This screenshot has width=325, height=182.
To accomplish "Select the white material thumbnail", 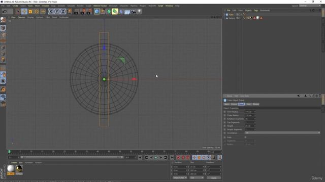I will pos(11,169).
